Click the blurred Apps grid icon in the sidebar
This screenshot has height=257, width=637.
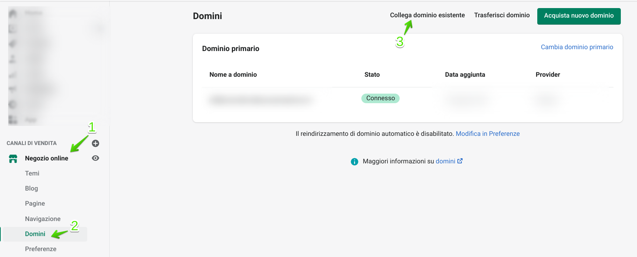click(13, 120)
